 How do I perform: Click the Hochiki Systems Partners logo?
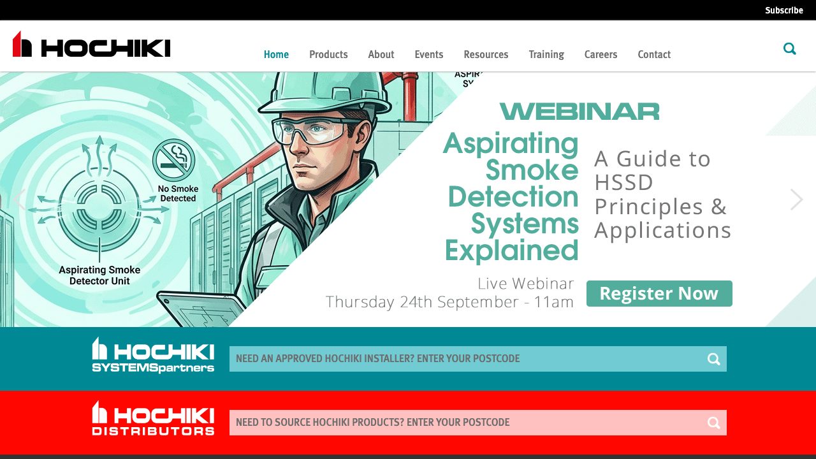153,355
